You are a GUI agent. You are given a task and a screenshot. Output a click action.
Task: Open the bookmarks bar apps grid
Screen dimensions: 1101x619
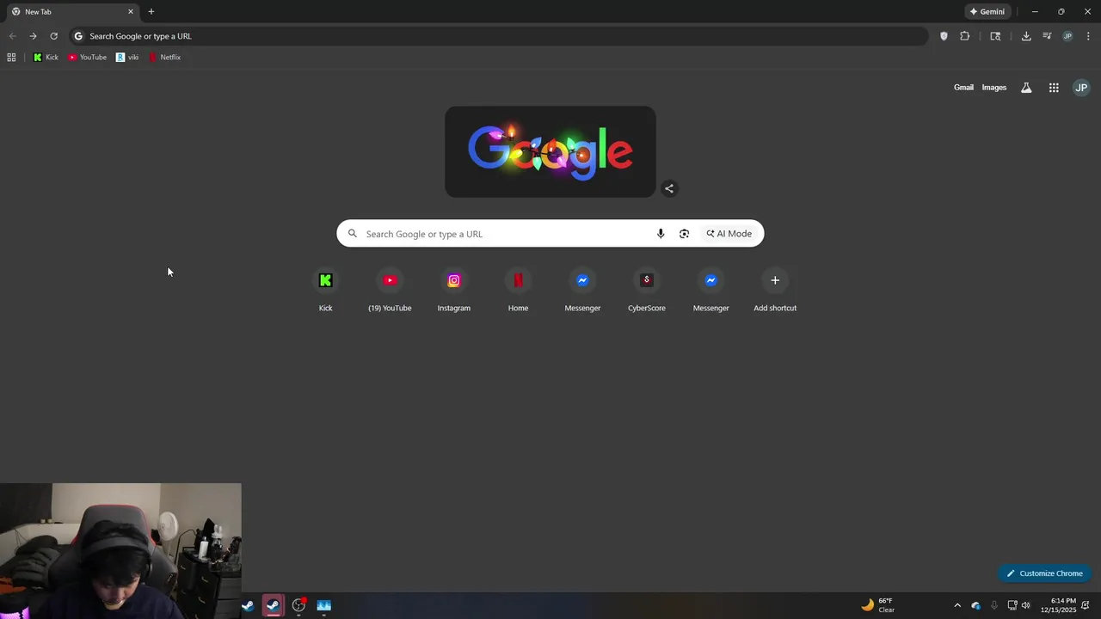(x=11, y=58)
